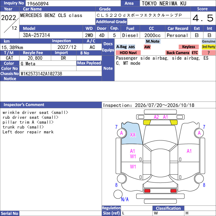Click model code 3DA-257314
The image size is (216, 216).
pos(36,35)
